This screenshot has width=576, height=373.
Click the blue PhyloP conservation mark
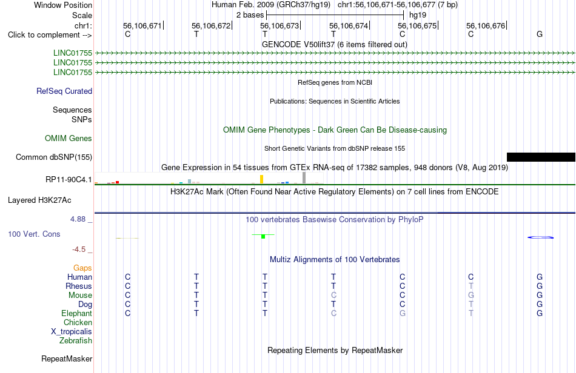point(540,237)
